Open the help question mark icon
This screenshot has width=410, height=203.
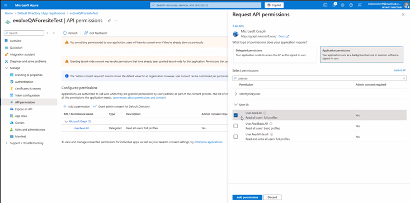pyautogui.click(x=351, y=5)
